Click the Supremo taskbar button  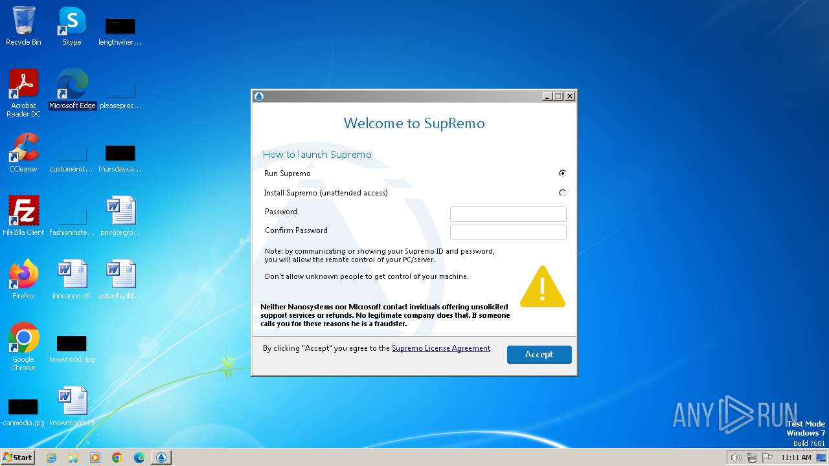pyautogui.click(x=161, y=458)
